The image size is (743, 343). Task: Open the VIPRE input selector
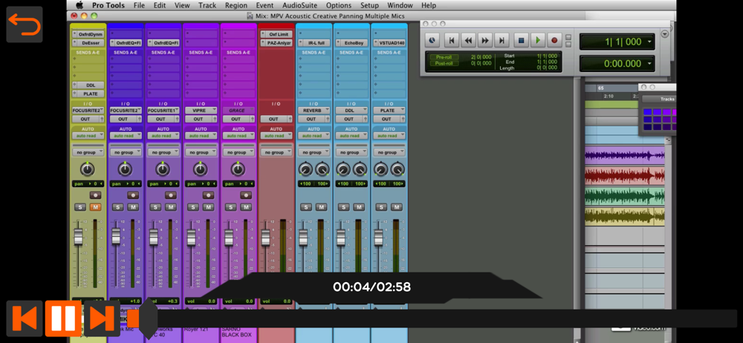coord(201,111)
